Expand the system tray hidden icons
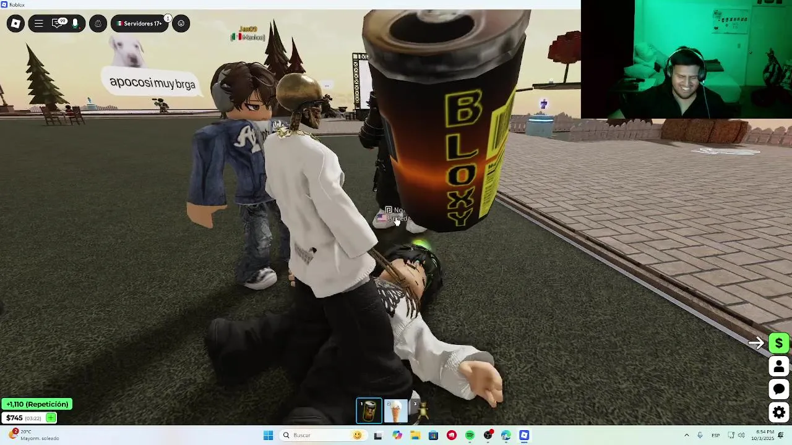The height and width of the screenshot is (445, 792). point(686,435)
